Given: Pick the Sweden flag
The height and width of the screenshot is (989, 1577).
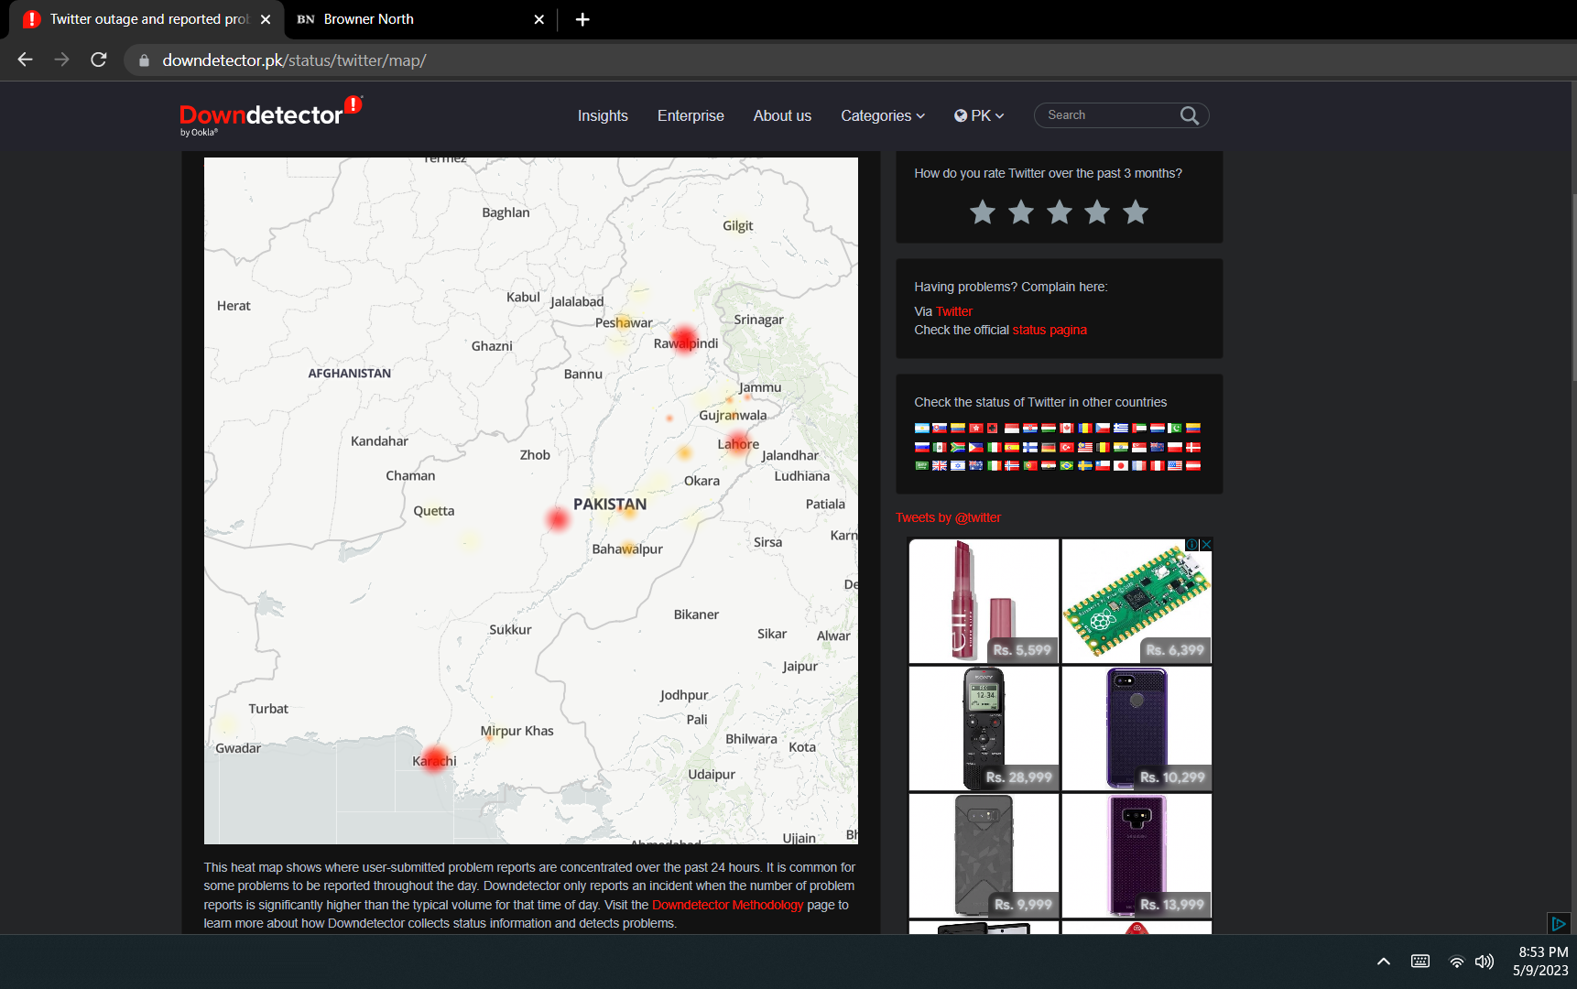Looking at the screenshot, I should click(x=1085, y=465).
